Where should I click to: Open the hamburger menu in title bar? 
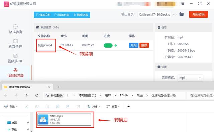[x=183, y=4]
